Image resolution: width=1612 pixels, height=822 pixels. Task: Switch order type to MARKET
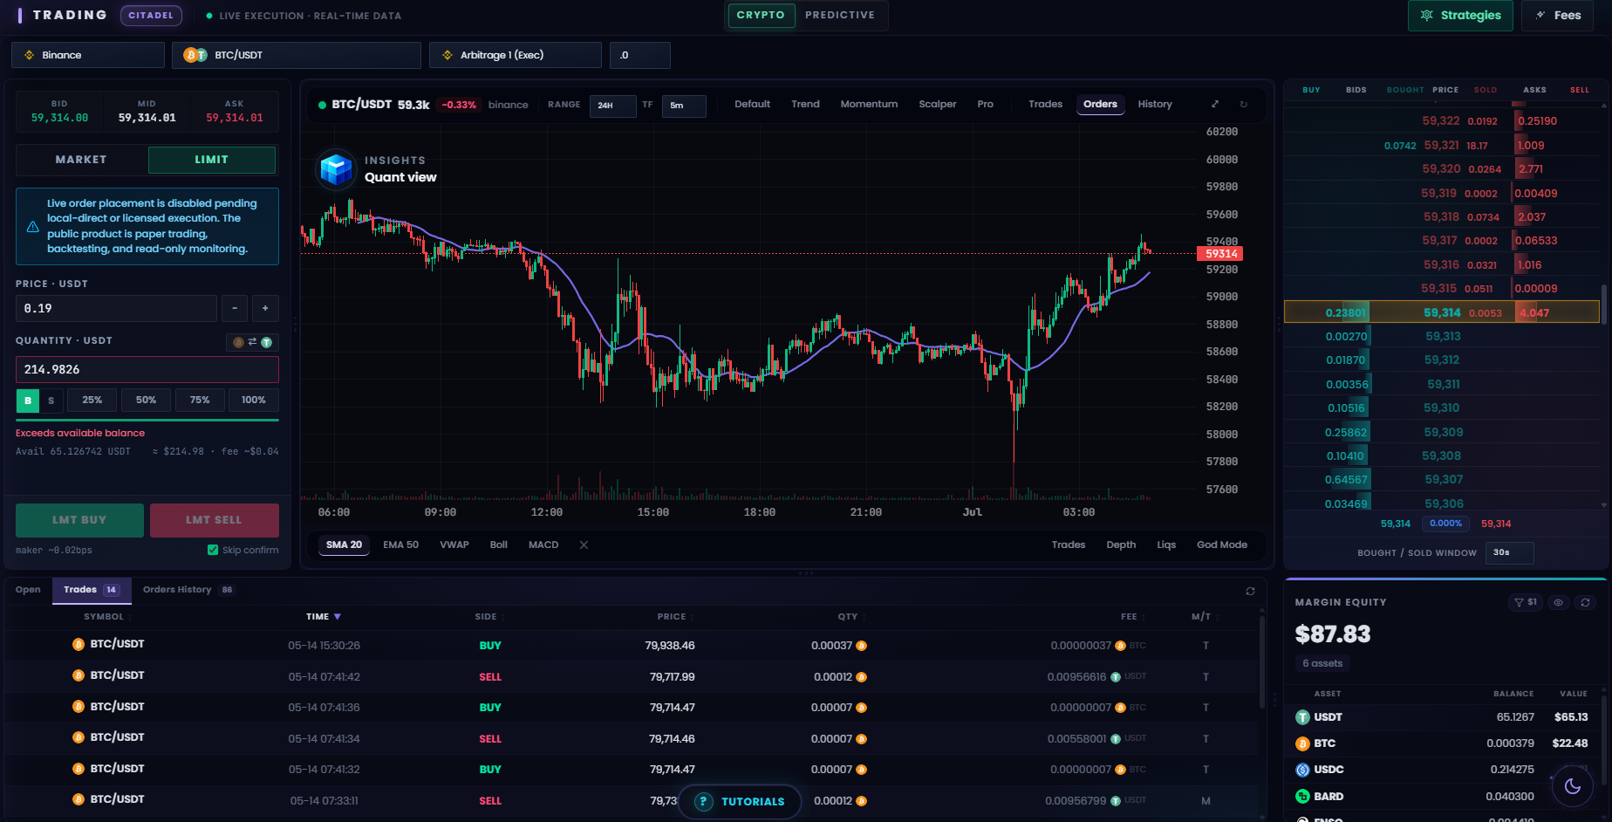(81, 160)
